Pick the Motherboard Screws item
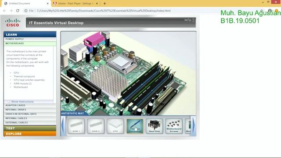The height and width of the screenshot is (158, 281). click(174, 126)
